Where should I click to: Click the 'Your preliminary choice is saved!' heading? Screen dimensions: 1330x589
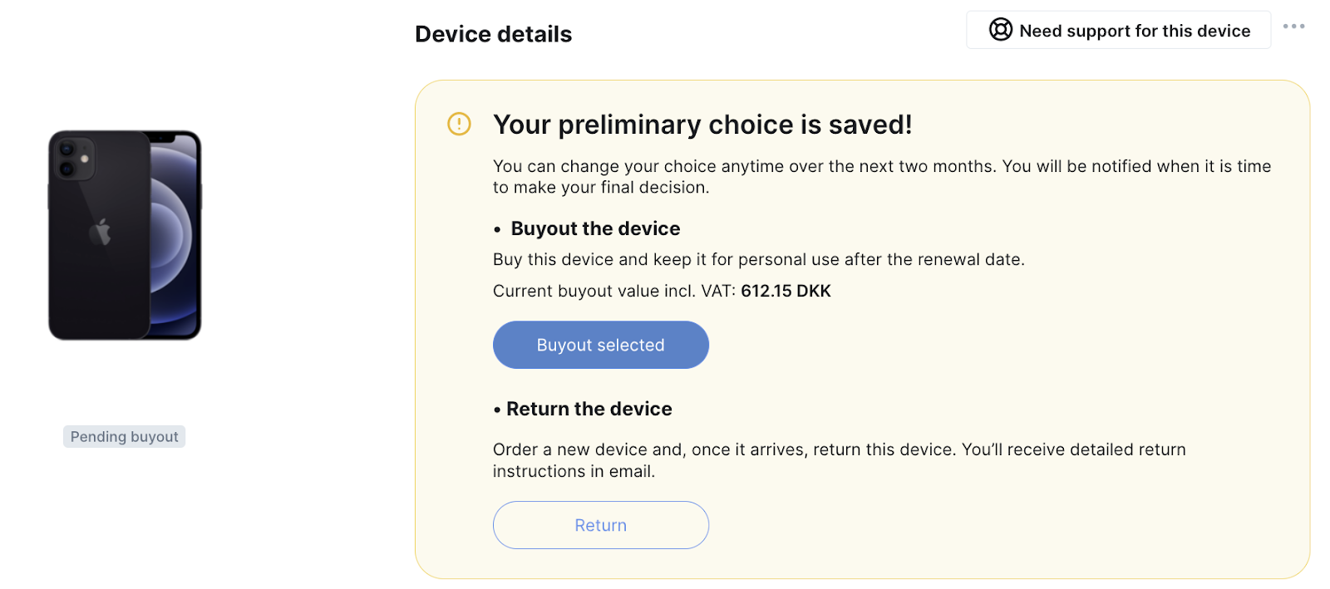click(x=702, y=125)
